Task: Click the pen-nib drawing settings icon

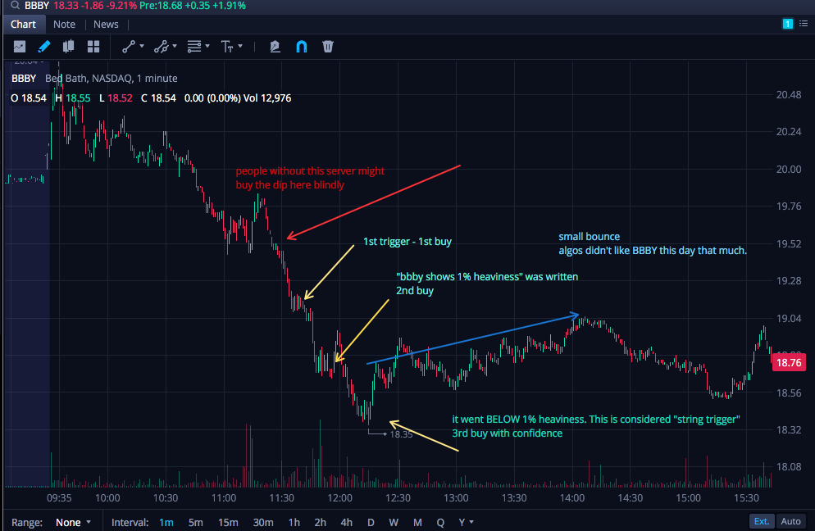Action: click(275, 47)
